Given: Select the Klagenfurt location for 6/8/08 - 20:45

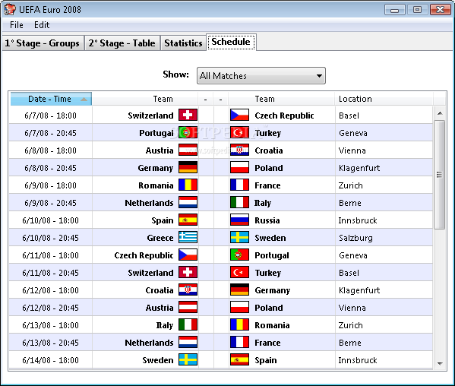Looking at the screenshot, I should (x=359, y=168).
